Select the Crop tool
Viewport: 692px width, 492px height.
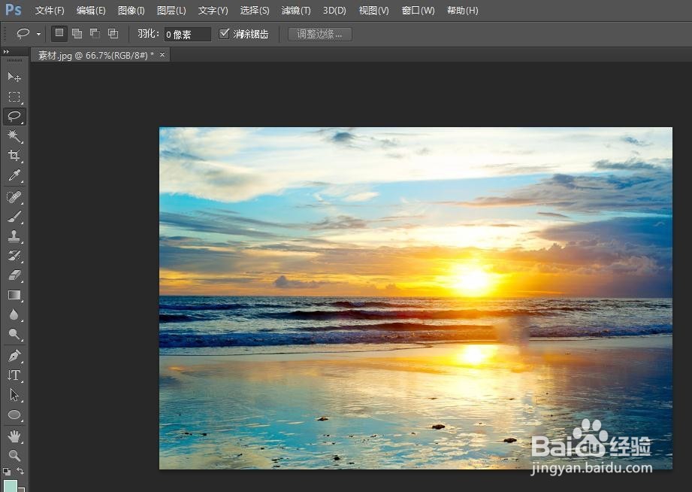pyautogui.click(x=14, y=155)
